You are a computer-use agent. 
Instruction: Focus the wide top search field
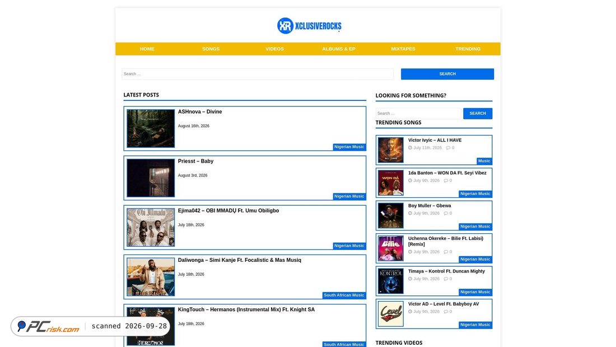[258, 74]
